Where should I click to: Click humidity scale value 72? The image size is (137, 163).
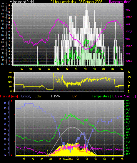pyautogui.click(x=5, y=155)
